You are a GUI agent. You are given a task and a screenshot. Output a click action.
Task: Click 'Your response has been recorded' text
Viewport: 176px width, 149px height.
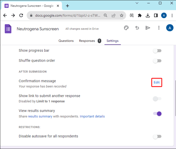[x=43, y=86]
